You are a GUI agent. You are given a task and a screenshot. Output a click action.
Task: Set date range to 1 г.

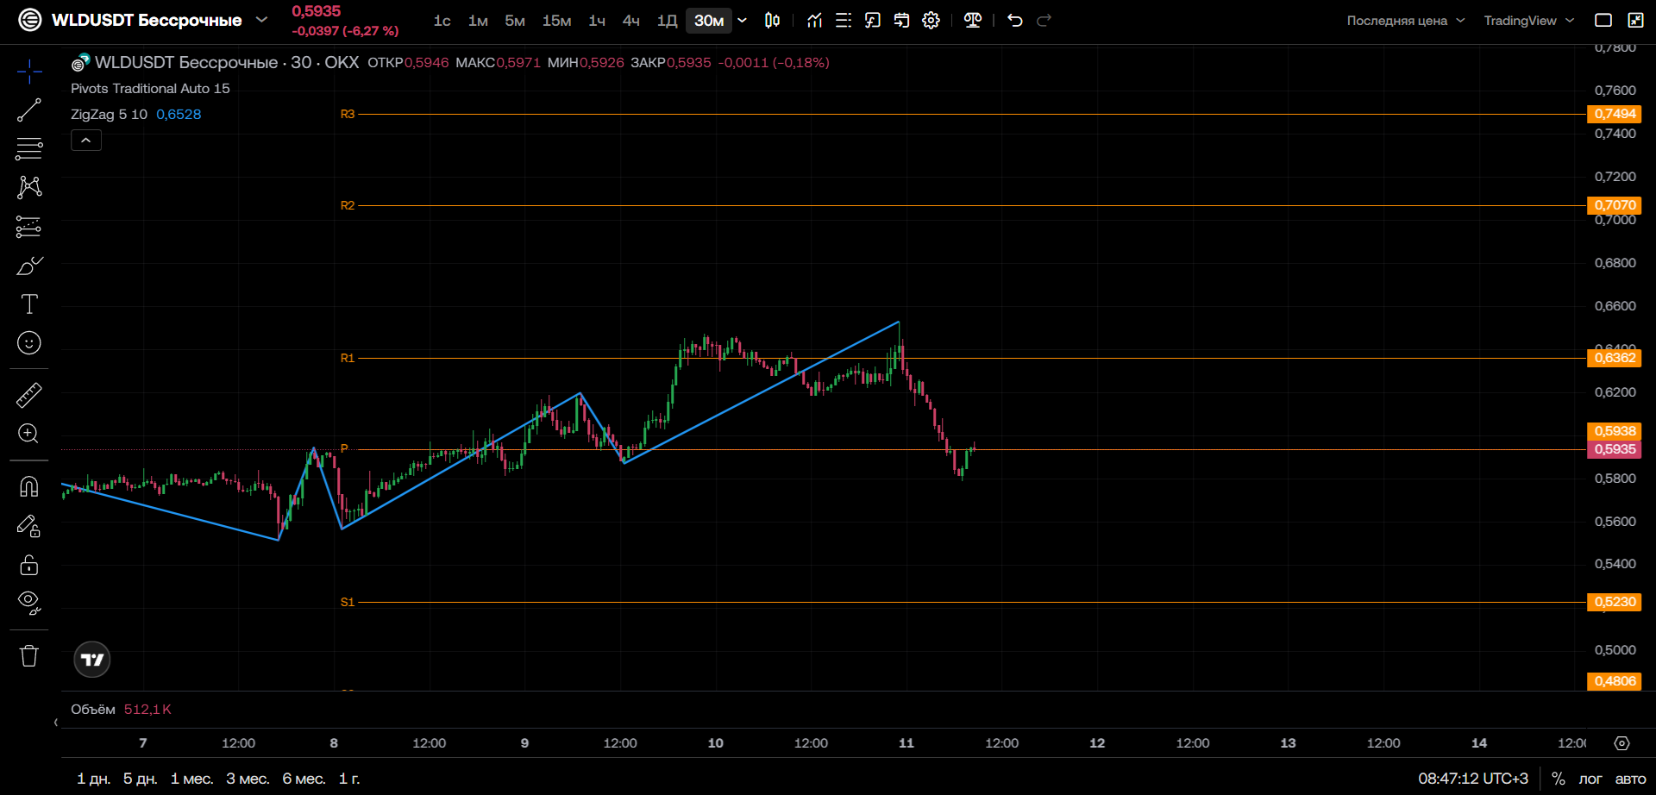point(349,779)
